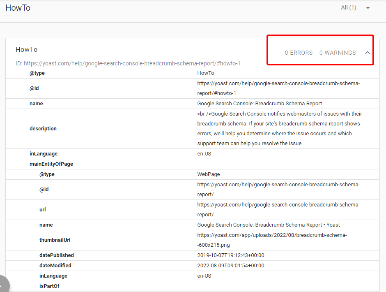Viewport: 386px width, 292px height.
Task: Click the dateModified timestamp value
Action: (x=231, y=266)
